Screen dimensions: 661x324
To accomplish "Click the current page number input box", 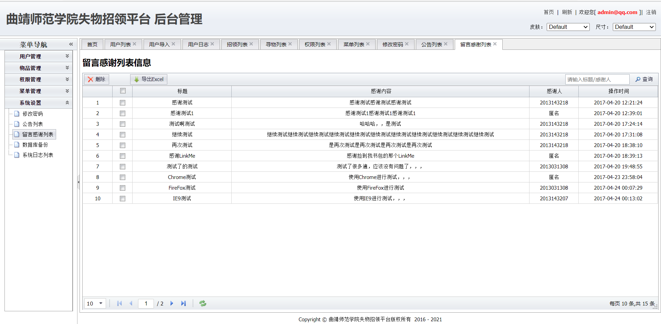I will point(146,303).
